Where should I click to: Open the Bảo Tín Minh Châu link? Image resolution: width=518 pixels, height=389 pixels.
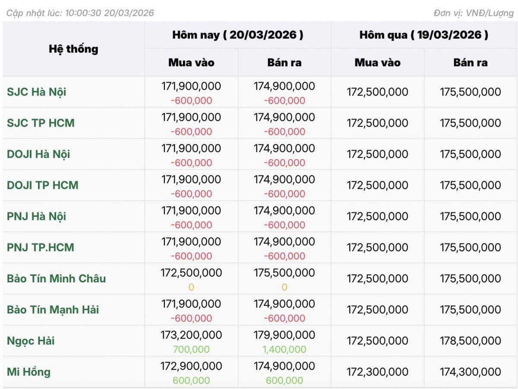(56, 278)
